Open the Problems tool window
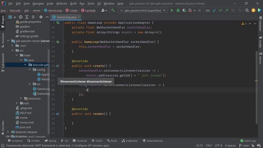The height and width of the screenshot is (148, 263). pos(15,141)
